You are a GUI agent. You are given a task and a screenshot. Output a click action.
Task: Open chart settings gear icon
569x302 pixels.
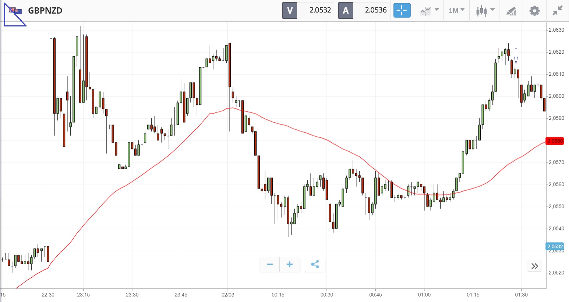[x=534, y=11]
